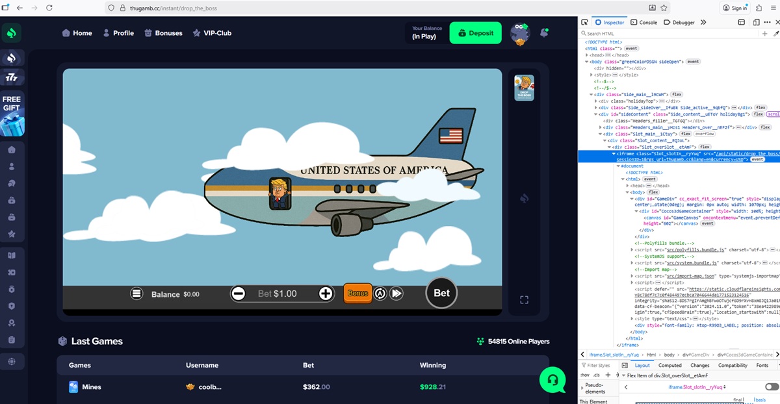Increase the bet with the plus button
The width and height of the screenshot is (780, 404).
click(326, 294)
